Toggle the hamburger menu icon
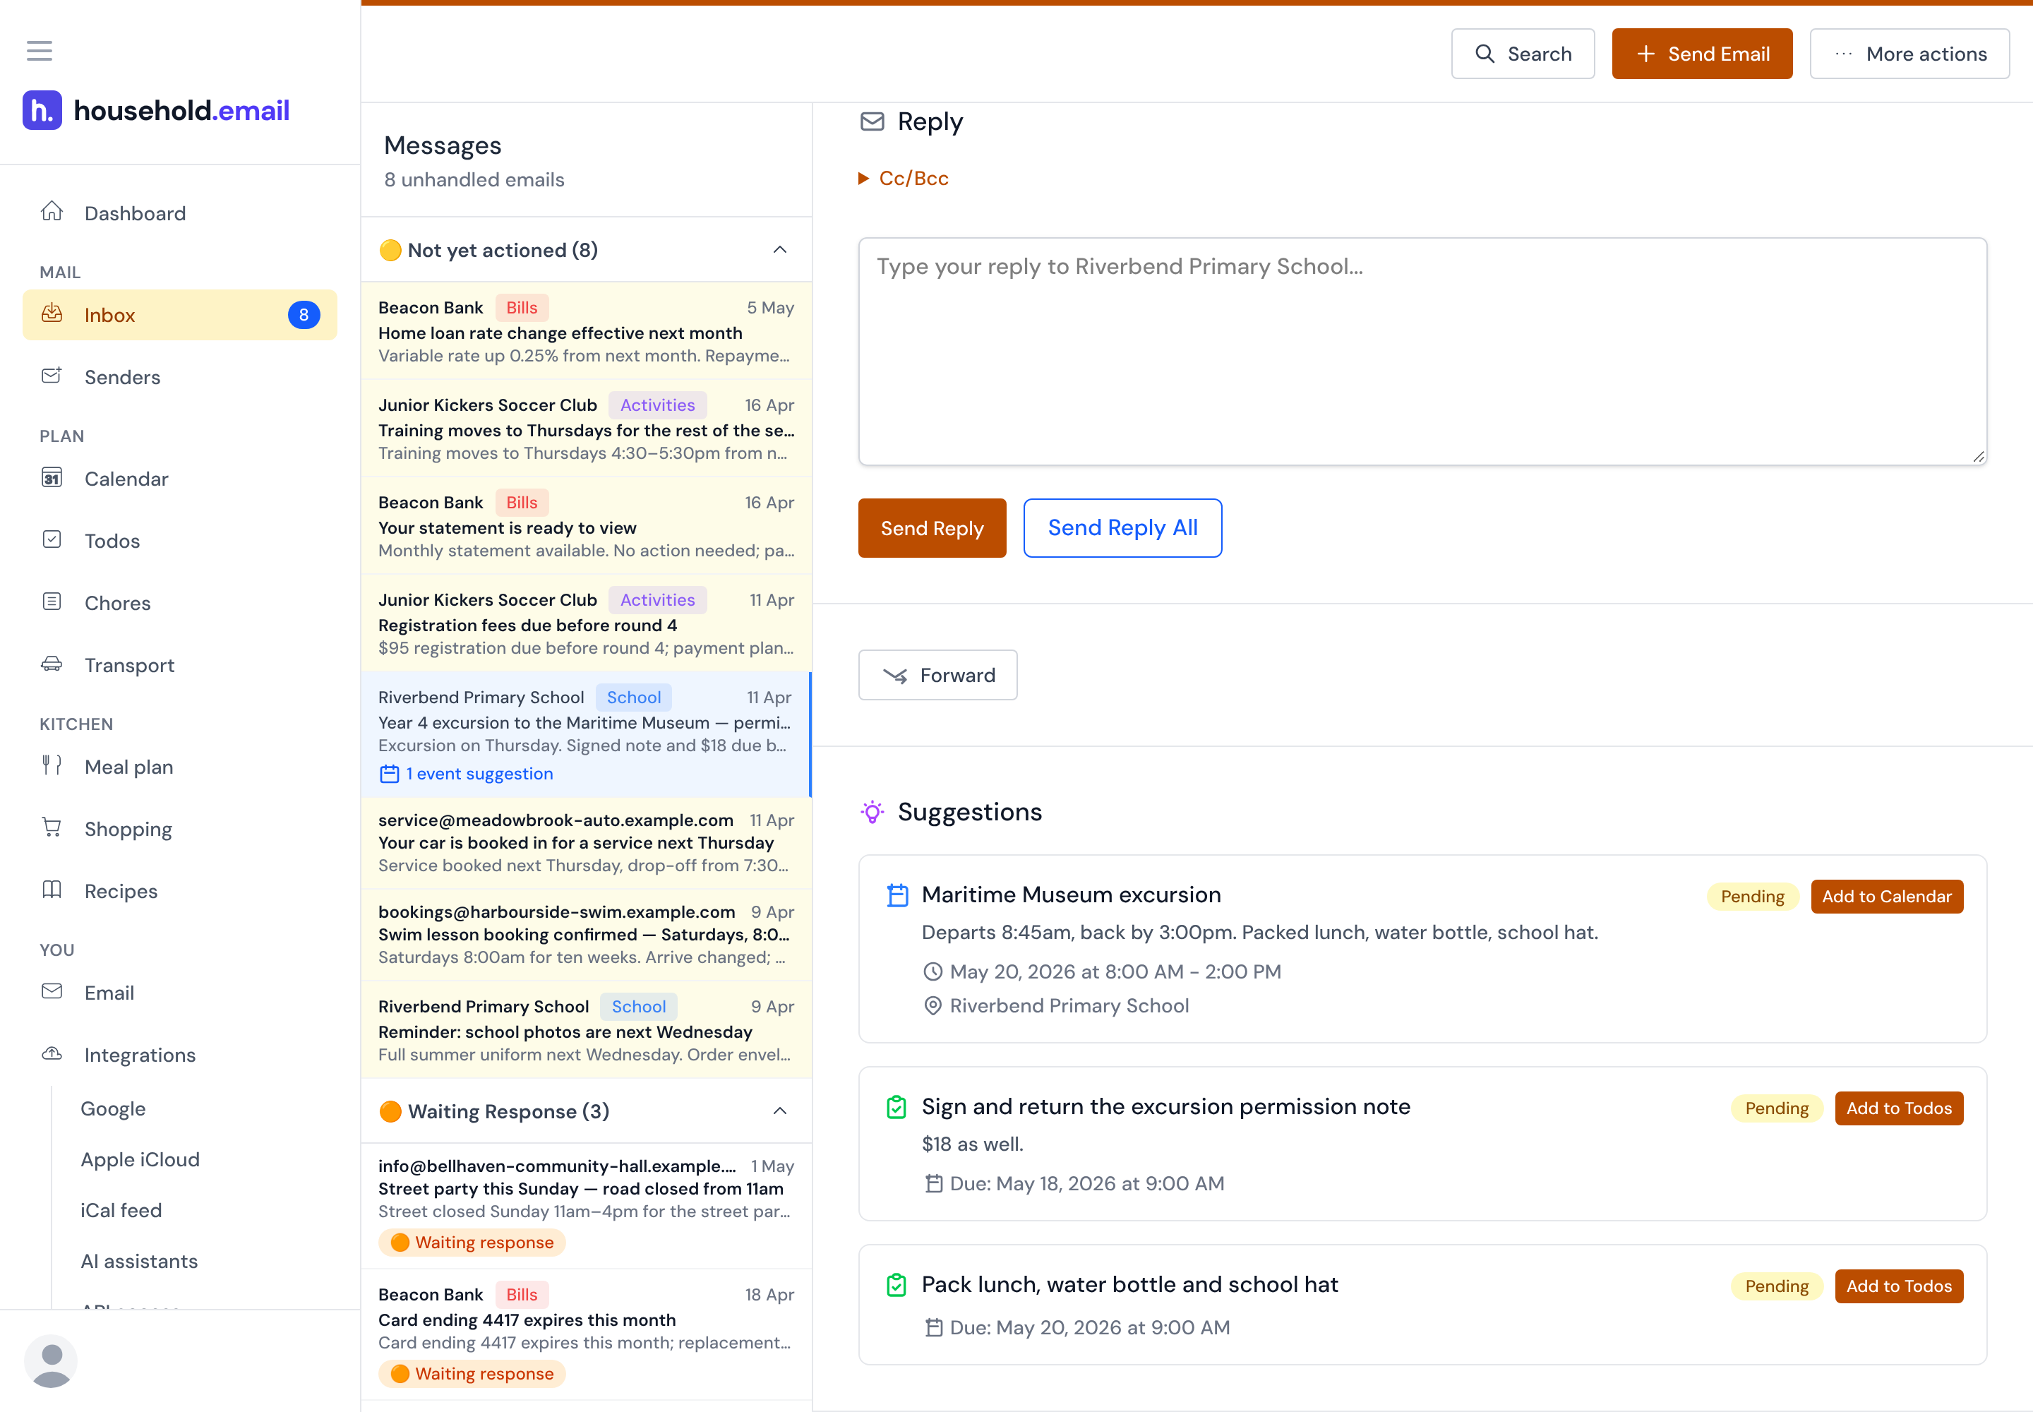The height and width of the screenshot is (1412, 2033). pos(39,50)
